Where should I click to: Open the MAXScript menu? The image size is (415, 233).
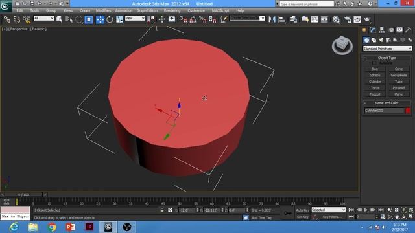(x=220, y=10)
